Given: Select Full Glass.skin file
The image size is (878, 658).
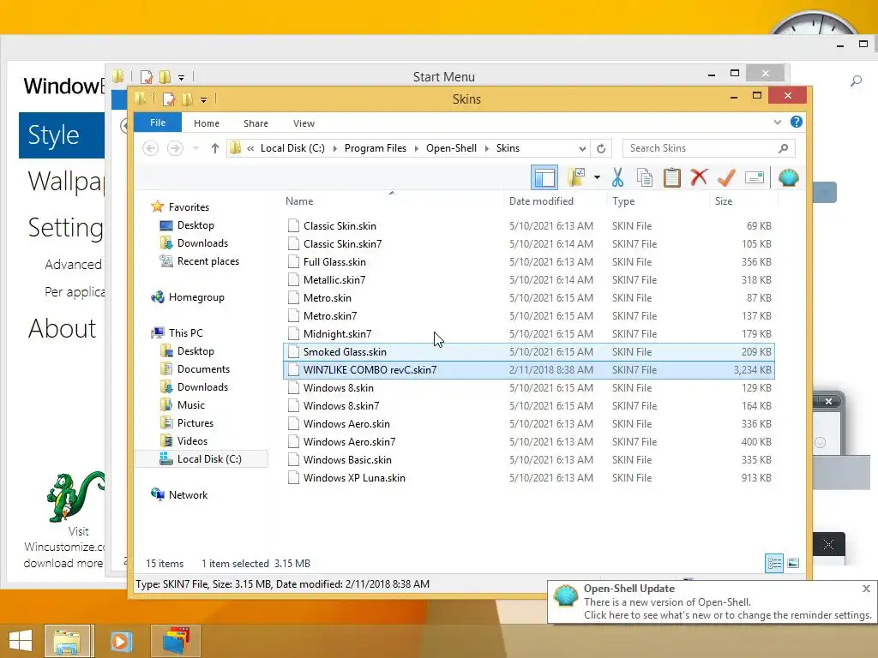Looking at the screenshot, I should point(528,262).
